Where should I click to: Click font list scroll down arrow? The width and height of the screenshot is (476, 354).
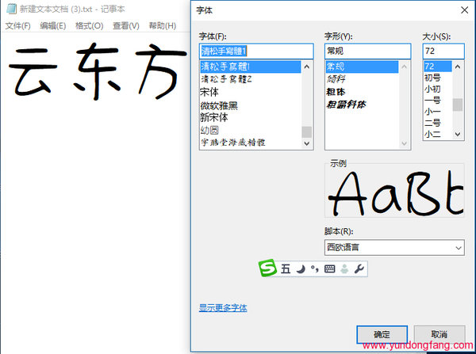(306, 143)
